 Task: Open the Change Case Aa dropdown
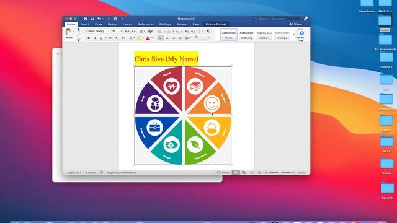click(x=142, y=31)
